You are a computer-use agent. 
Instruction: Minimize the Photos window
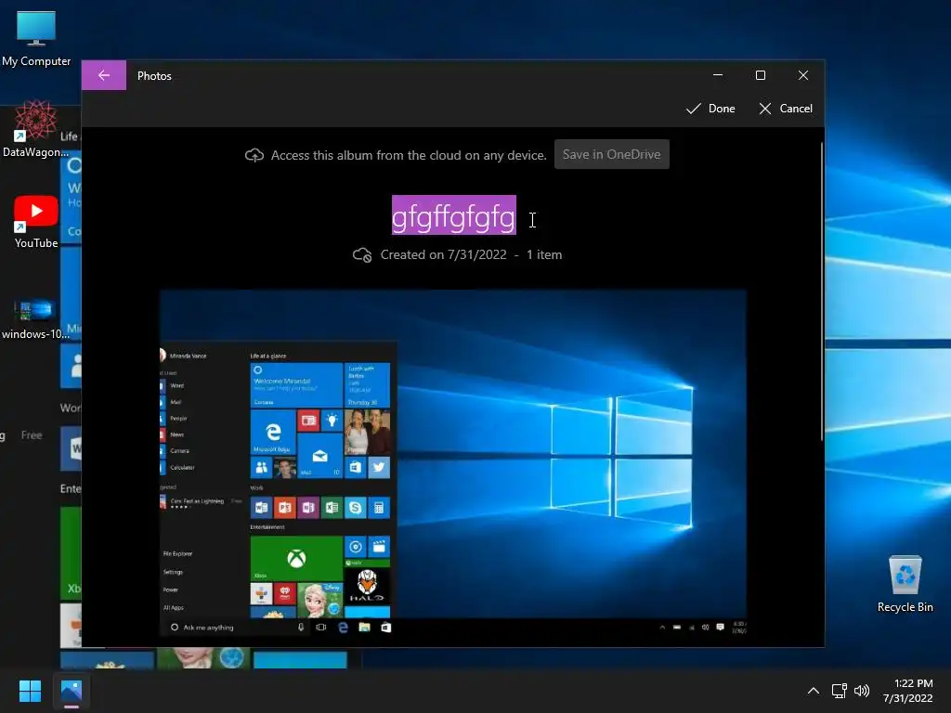click(x=718, y=75)
